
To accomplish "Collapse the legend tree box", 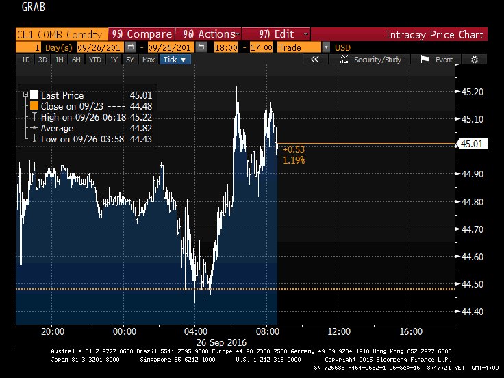I will (25, 95).
